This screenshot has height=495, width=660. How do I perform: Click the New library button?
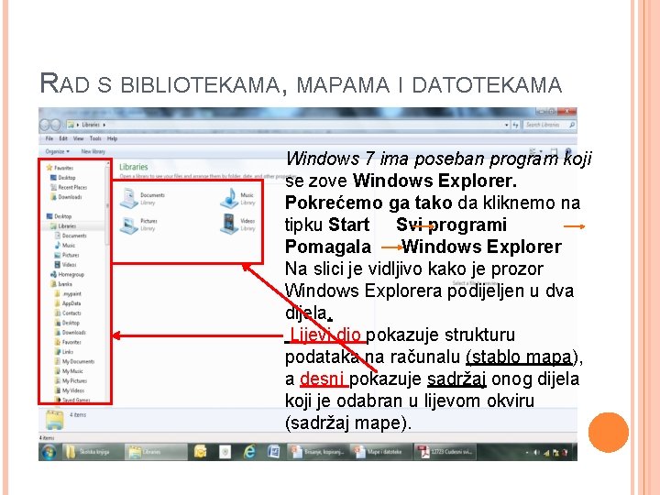coord(93,151)
